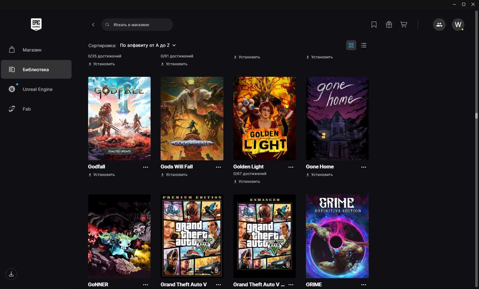The width and height of the screenshot is (479, 289).
Task: Click the Fab logo icon
Action: (12, 109)
